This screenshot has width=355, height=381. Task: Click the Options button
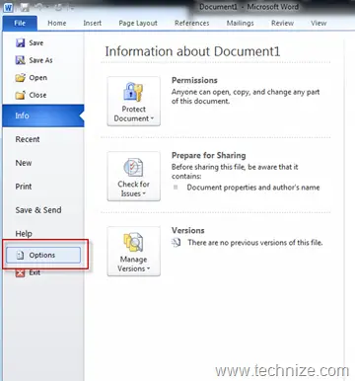coord(43,255)
